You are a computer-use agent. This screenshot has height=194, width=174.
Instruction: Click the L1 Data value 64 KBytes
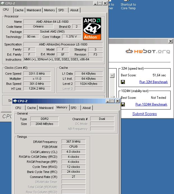89,74
